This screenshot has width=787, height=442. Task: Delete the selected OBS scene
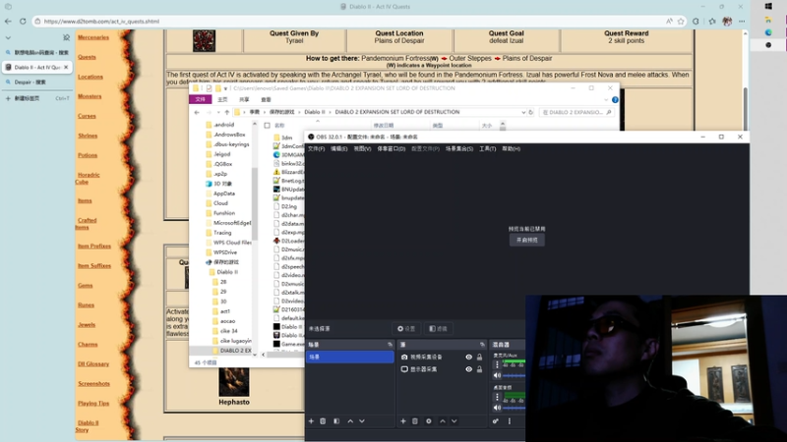pos(323,421)
